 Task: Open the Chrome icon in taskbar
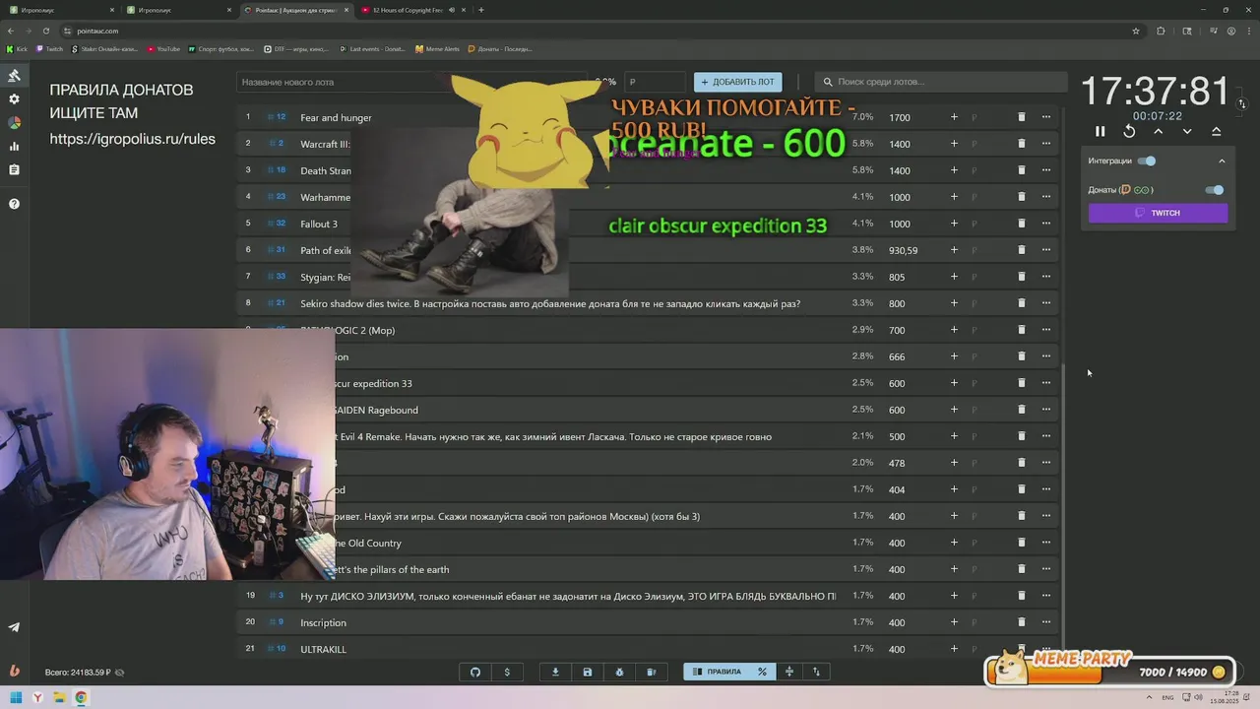pos(81,698)
